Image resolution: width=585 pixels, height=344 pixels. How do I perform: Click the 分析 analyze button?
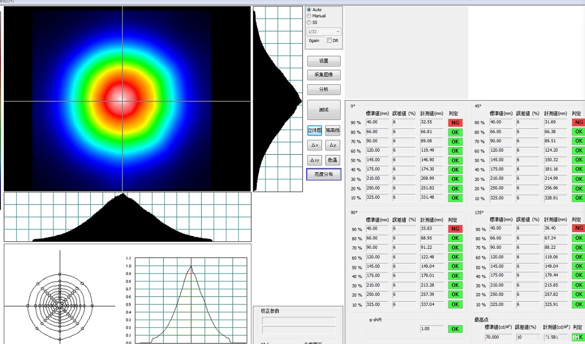[324, 89]
